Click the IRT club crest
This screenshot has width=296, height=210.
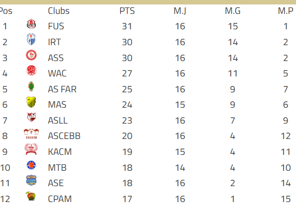coord(31,39)
